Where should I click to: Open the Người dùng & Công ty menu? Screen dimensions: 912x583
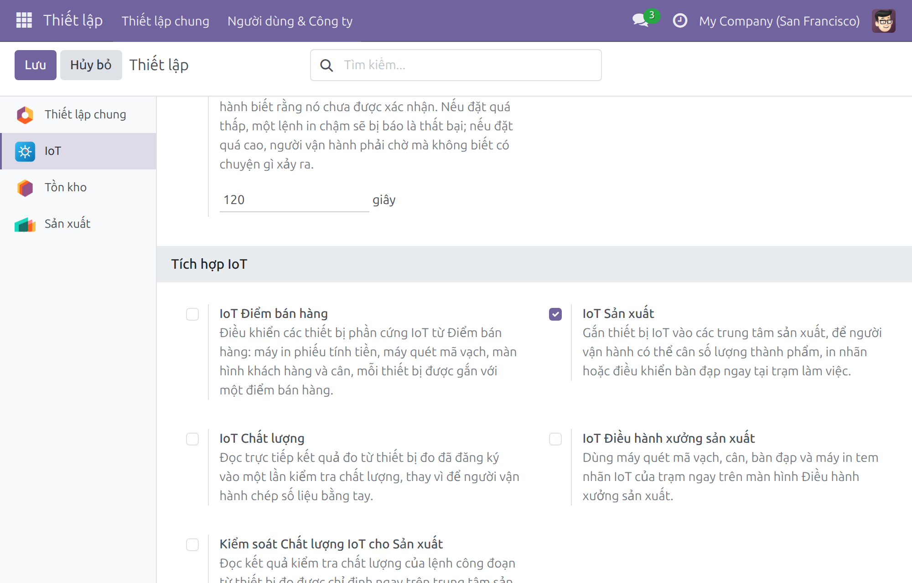coord(290,21)
